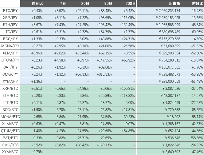Click the XRP/BTC pair label

coord(10,88)
